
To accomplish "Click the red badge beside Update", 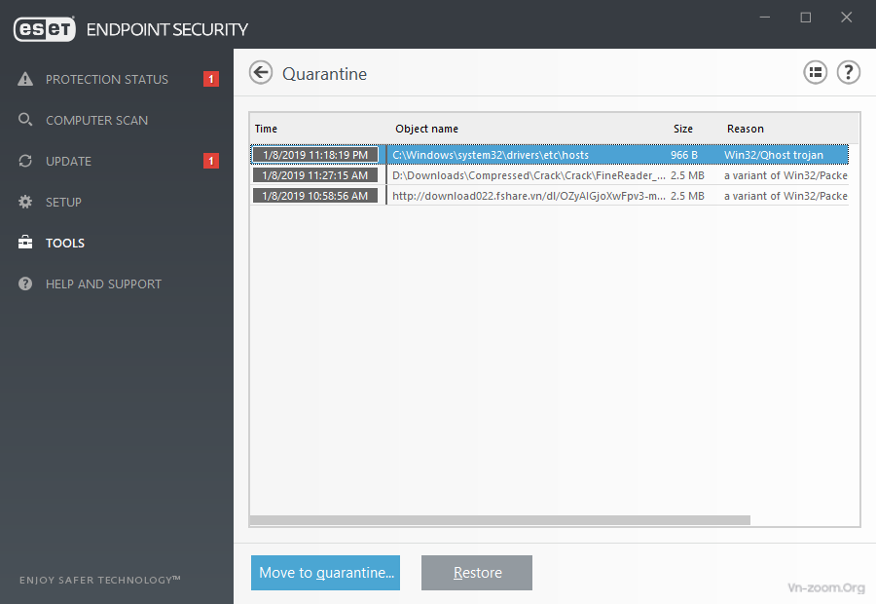I will coord(211,162).
